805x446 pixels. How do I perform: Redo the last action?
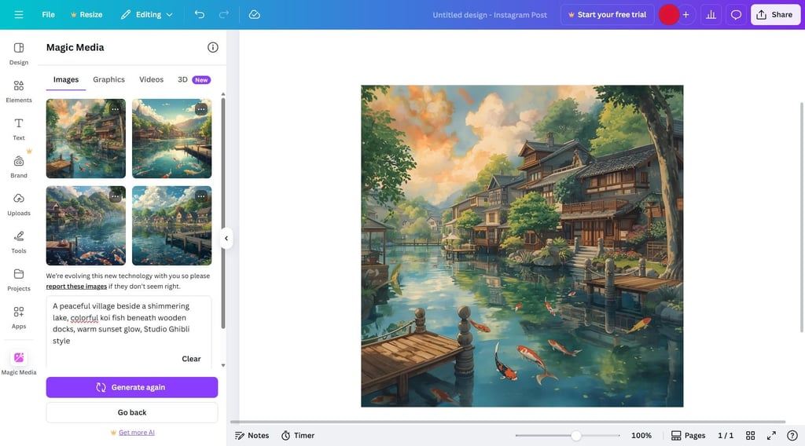coord(224,14)
